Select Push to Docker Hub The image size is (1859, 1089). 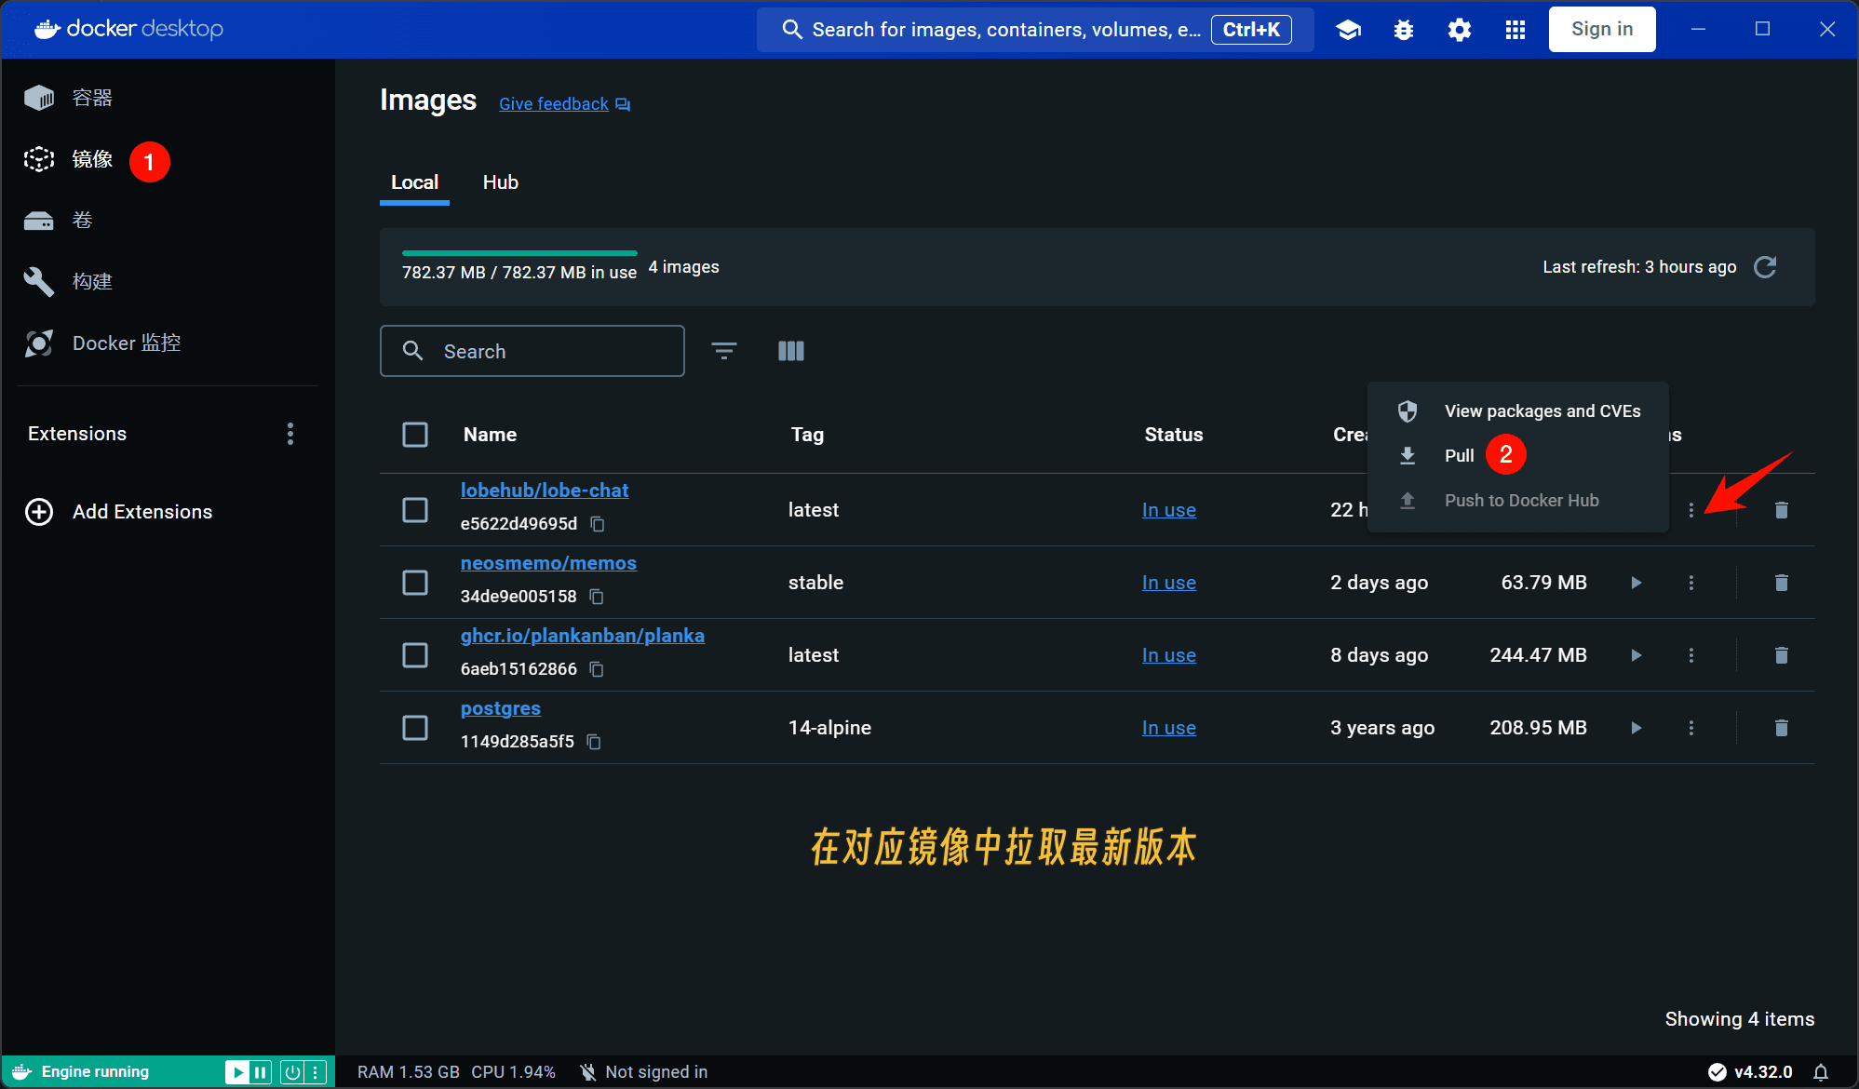tap(1518, 501)
